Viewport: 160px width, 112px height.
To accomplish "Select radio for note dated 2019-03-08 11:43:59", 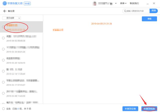I will coord(3,93).
